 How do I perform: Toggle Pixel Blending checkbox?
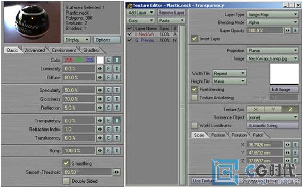click(x=194, y=89)
